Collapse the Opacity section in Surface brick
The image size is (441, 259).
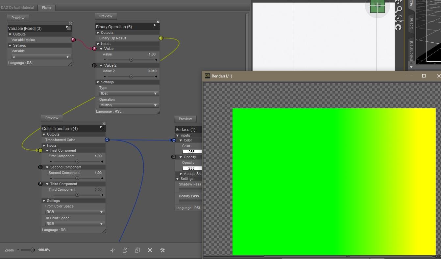(181, 157)
